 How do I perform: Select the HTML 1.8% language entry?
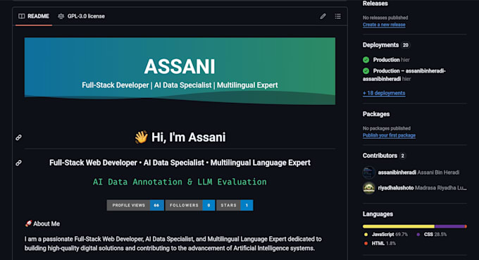tap(380, 244)
